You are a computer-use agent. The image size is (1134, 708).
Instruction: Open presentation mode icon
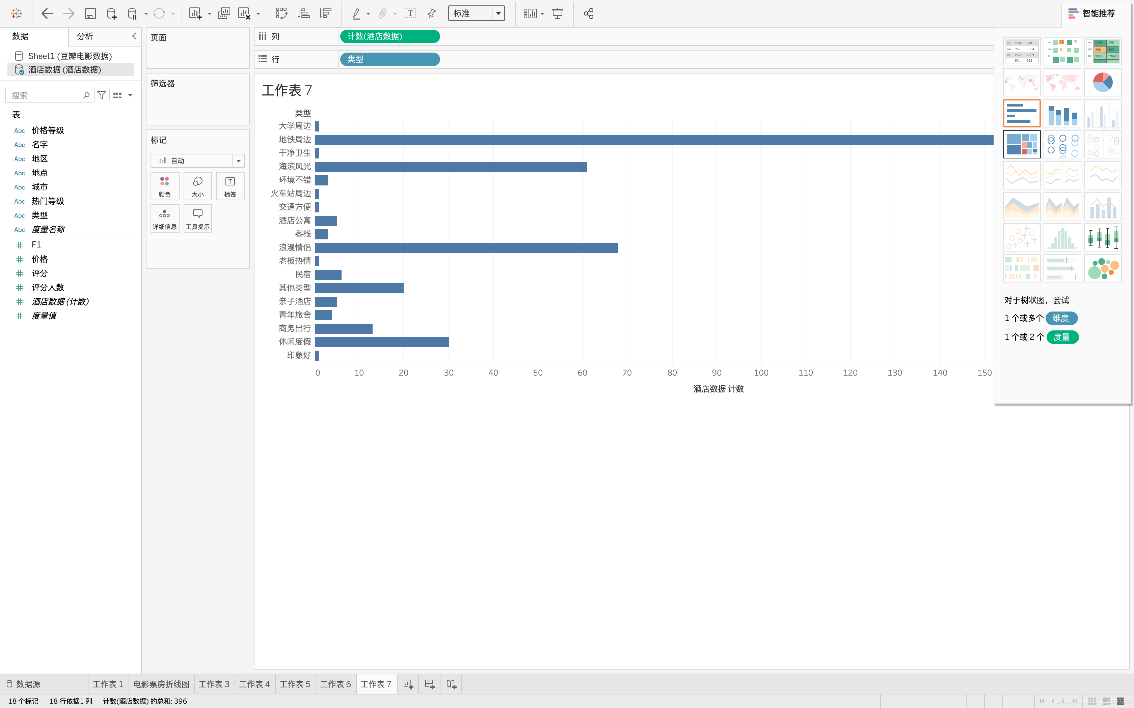(557, 13)
